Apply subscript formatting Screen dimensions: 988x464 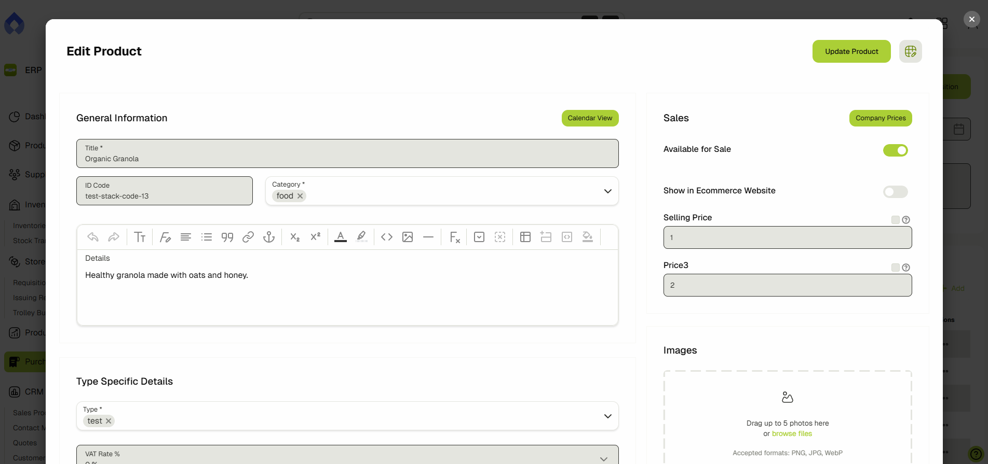pyautogui.click(x=295, y=237)
